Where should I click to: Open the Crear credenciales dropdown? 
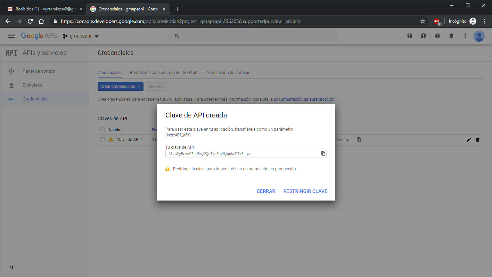(120, 87)
